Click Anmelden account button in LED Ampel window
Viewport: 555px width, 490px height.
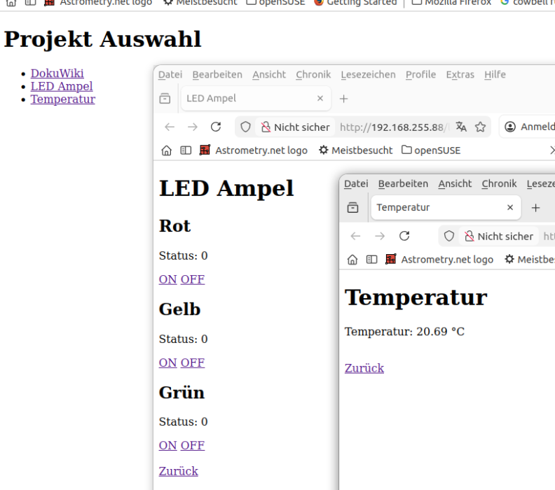tap(528, 127)
